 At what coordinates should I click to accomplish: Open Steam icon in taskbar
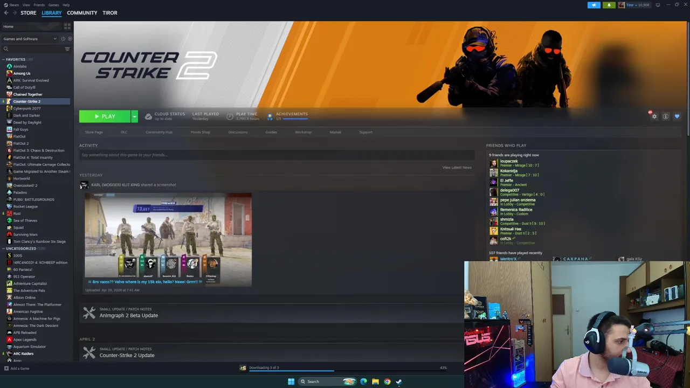(x=399, y=382)
